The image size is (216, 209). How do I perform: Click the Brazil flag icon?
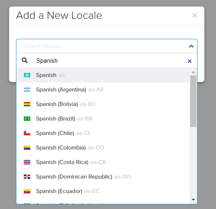point(27,119)
